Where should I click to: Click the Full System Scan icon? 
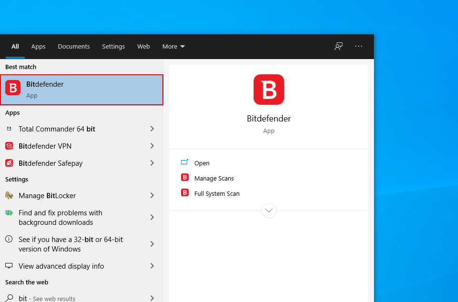click(185, 192)
